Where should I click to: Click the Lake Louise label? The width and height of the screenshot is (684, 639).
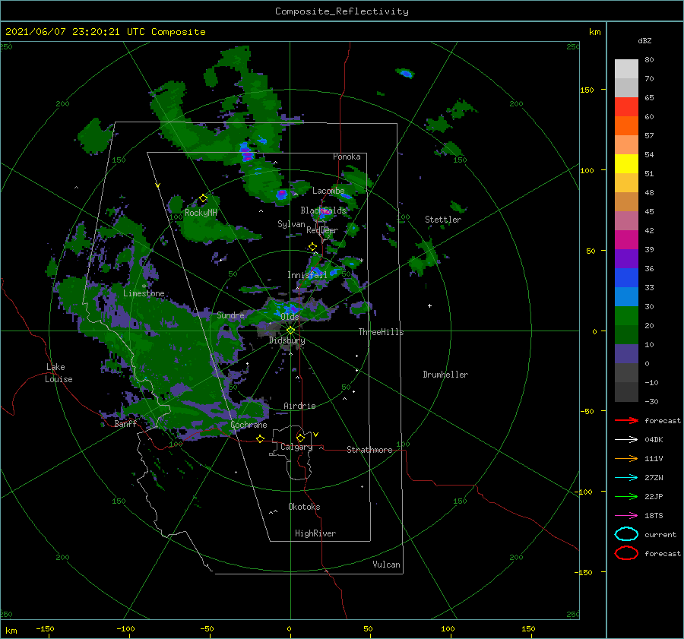pyautogui.click(x=59, y=373)
